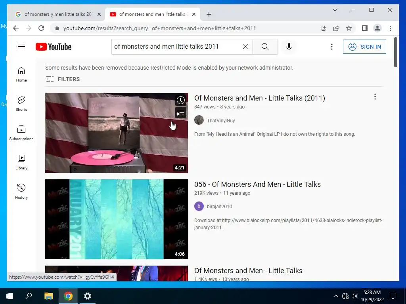Go back to previous page
406x304 pixels.
click(x=16, y=28)
